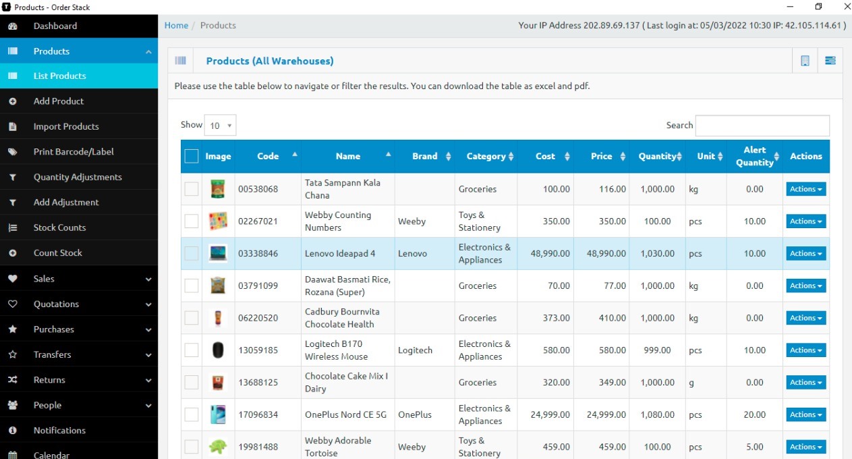Viewport: 852px width, 459px height.
Task: Check the OnePlus Nord CE 5G checkbox
Action: point(192,415)
